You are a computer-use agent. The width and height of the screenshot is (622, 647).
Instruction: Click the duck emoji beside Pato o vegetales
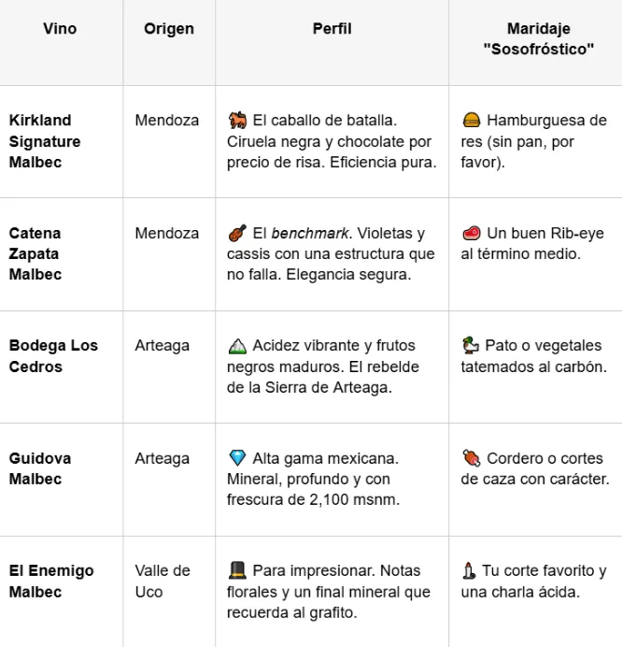[x=471, y=346]
